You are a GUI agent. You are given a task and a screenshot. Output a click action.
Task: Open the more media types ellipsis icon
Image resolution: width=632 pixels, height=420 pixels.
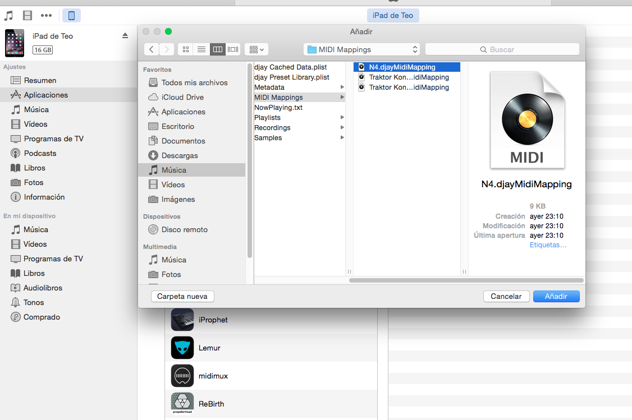click(46, 15)
